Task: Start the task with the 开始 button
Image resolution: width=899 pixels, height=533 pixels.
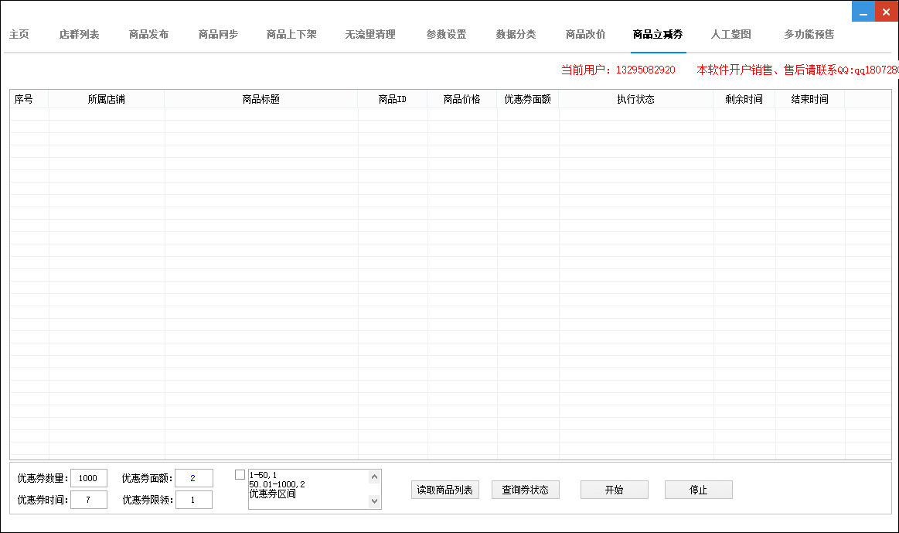Action: point(614,490)
